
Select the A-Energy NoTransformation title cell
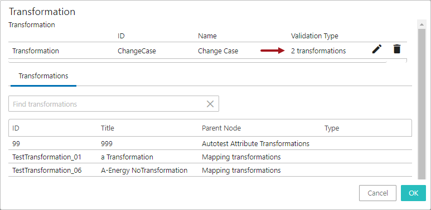(x=144, y=171)
